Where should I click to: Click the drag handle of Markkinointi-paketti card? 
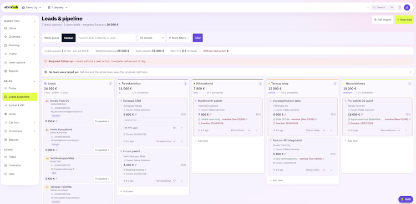(x=196, y=101)
